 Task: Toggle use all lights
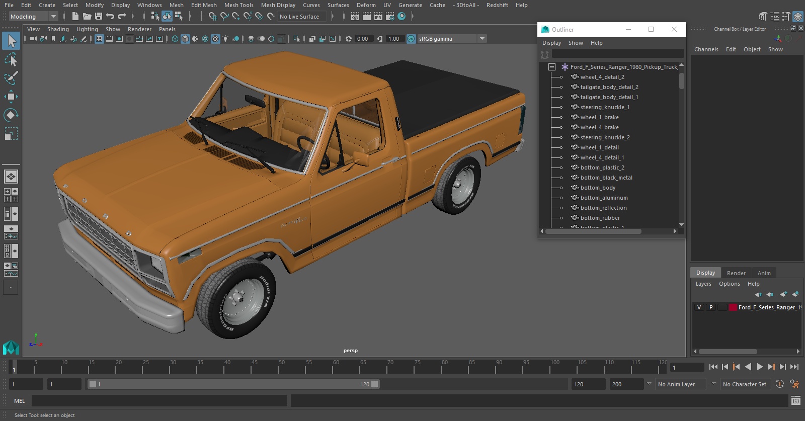point(225,39)
